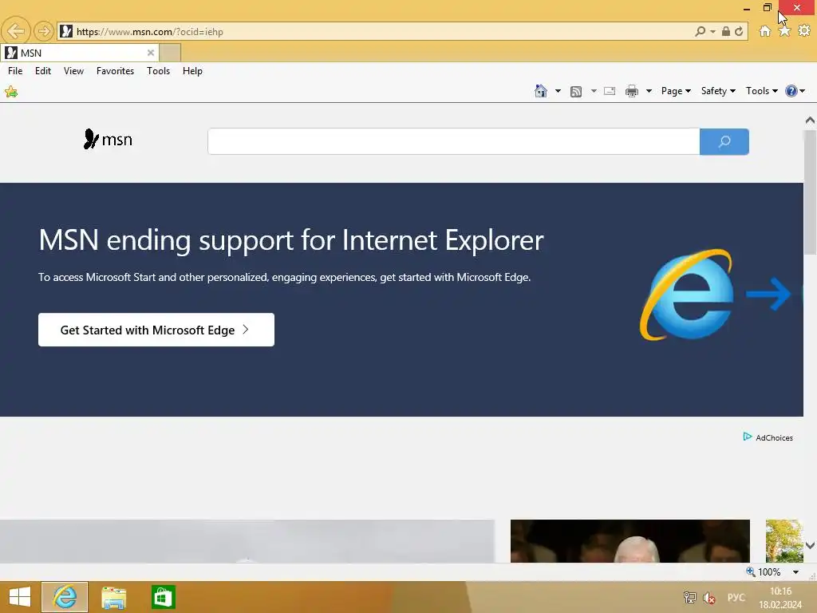
Task: Click the vertical scrollbar thumb
Action: click(x=810, y=192)
